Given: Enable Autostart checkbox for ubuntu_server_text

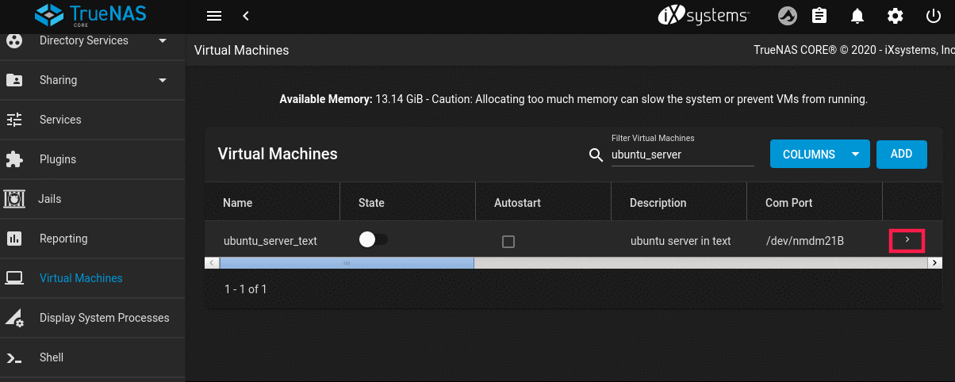Looking at the screenshot, I should [x=508, y=242].
